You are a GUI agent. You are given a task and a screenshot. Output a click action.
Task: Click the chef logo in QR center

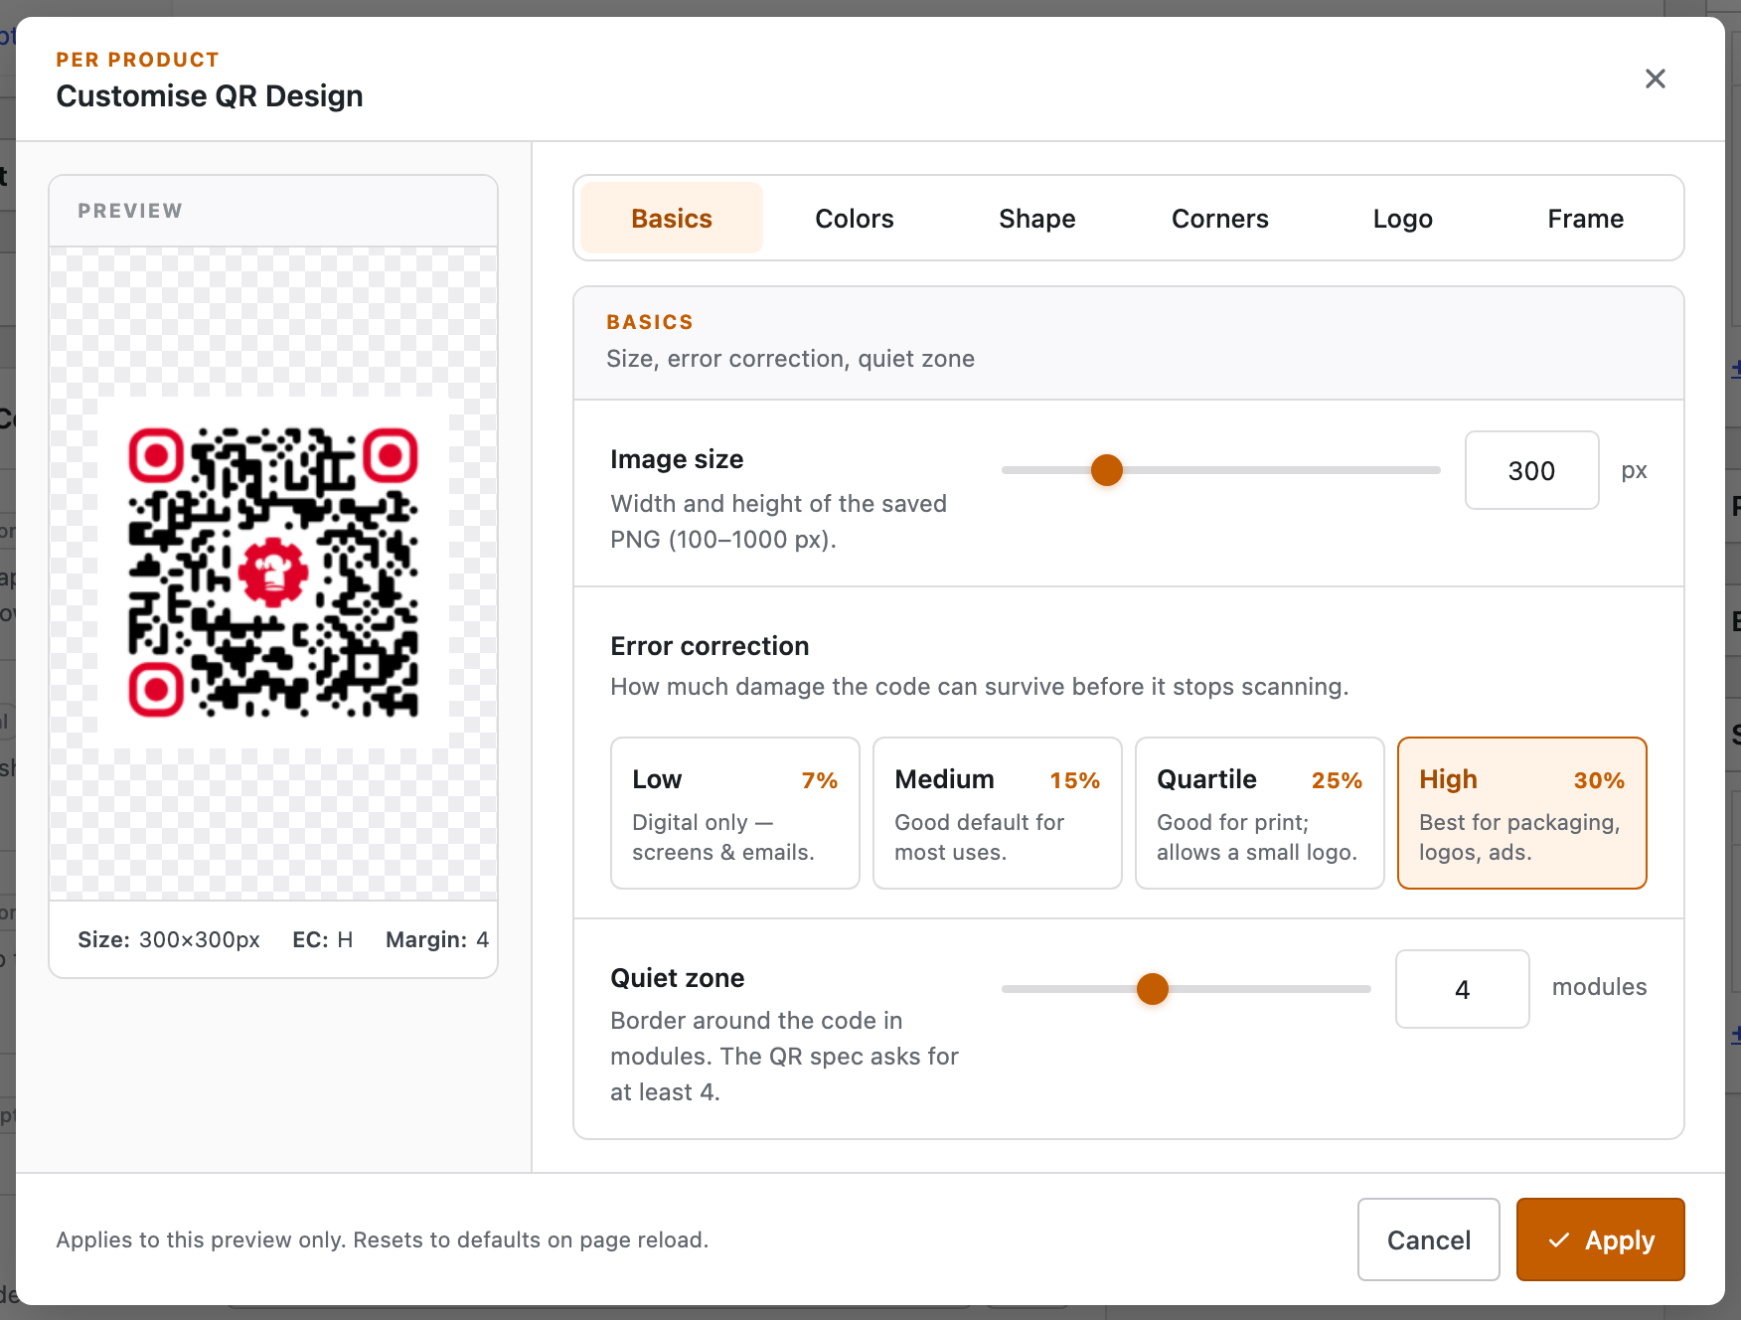[x=273, y=573]
